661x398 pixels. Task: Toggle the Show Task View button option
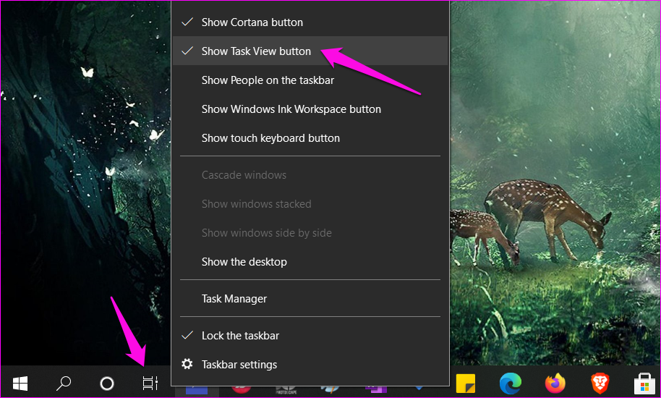(x=256, y=51)
